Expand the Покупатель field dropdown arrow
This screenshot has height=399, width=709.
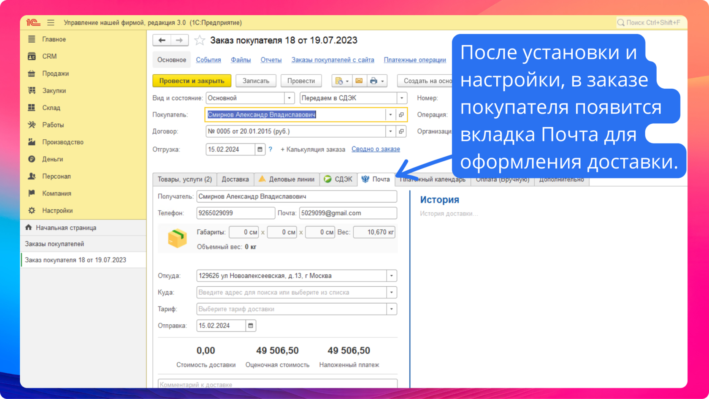[390, 114]
